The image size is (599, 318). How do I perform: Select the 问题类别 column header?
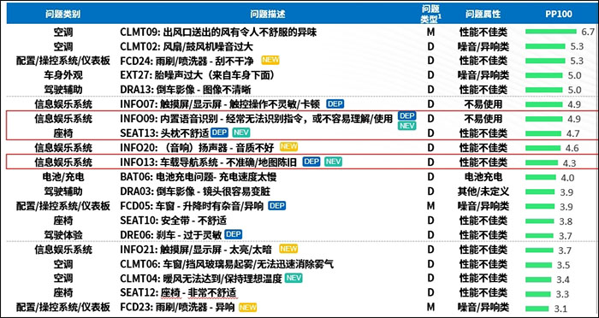pyautogui.click(x=62, y=15)
